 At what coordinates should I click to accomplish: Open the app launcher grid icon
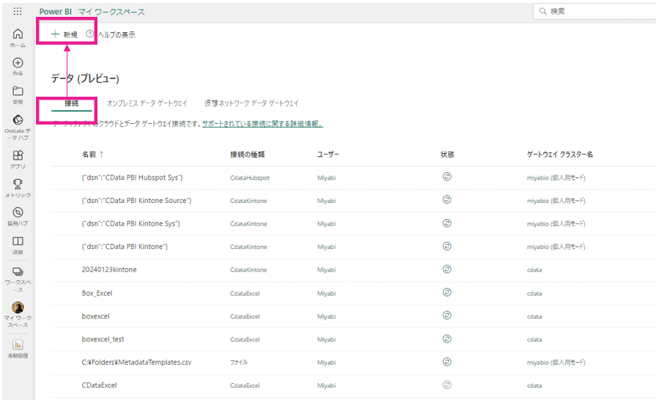click(x=18, y=12)
